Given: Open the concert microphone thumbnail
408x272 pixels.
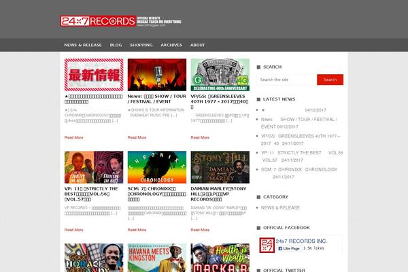Looking at the screenshot, I should pos(157,75).
